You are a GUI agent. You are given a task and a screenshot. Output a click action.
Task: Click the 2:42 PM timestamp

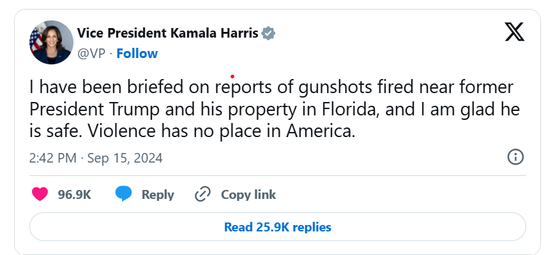[x=53, y=157]
